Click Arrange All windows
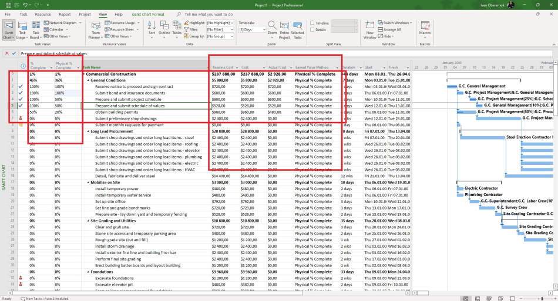 389,29
